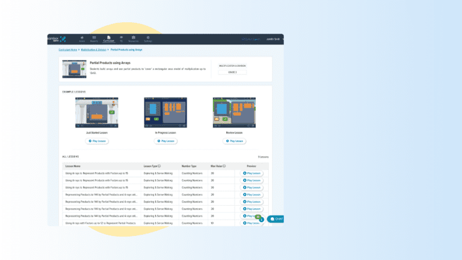The height and width of the screenshot is (260, 462).
Task: Click the Multiplication & Division tag
Action: point(232,66)
